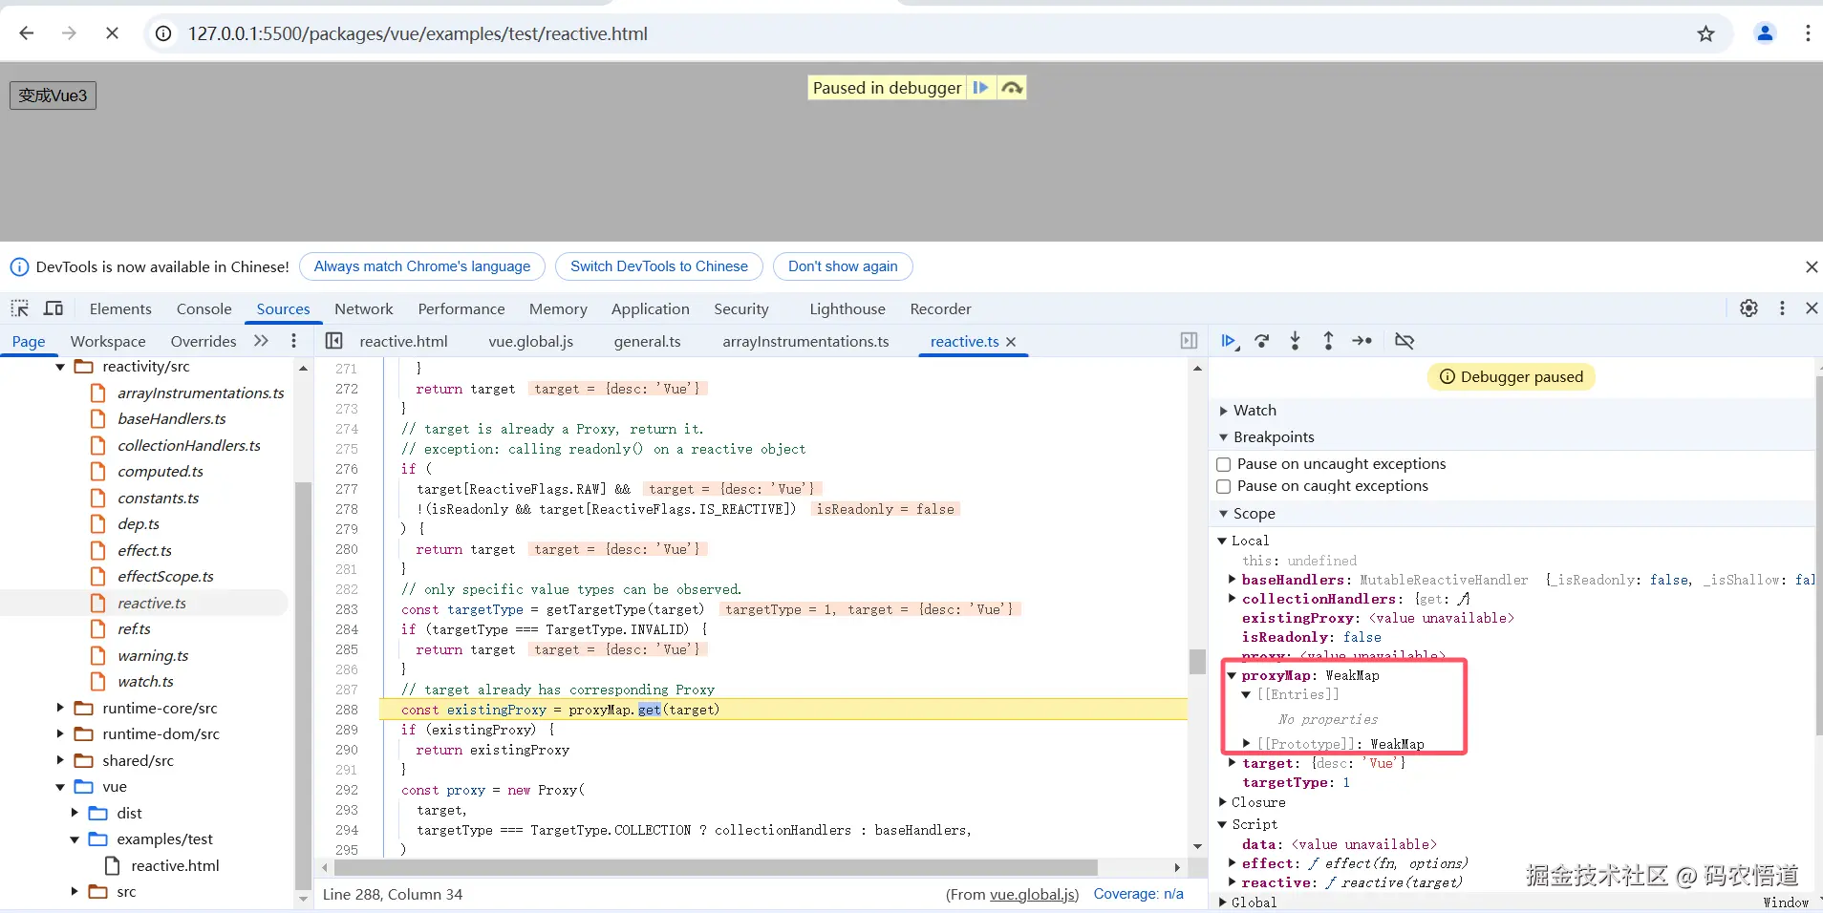Screen dimensions: 1823x913
Task: Deactivate breakpoints using the toolbar icon
Action: coord(1404,341)
